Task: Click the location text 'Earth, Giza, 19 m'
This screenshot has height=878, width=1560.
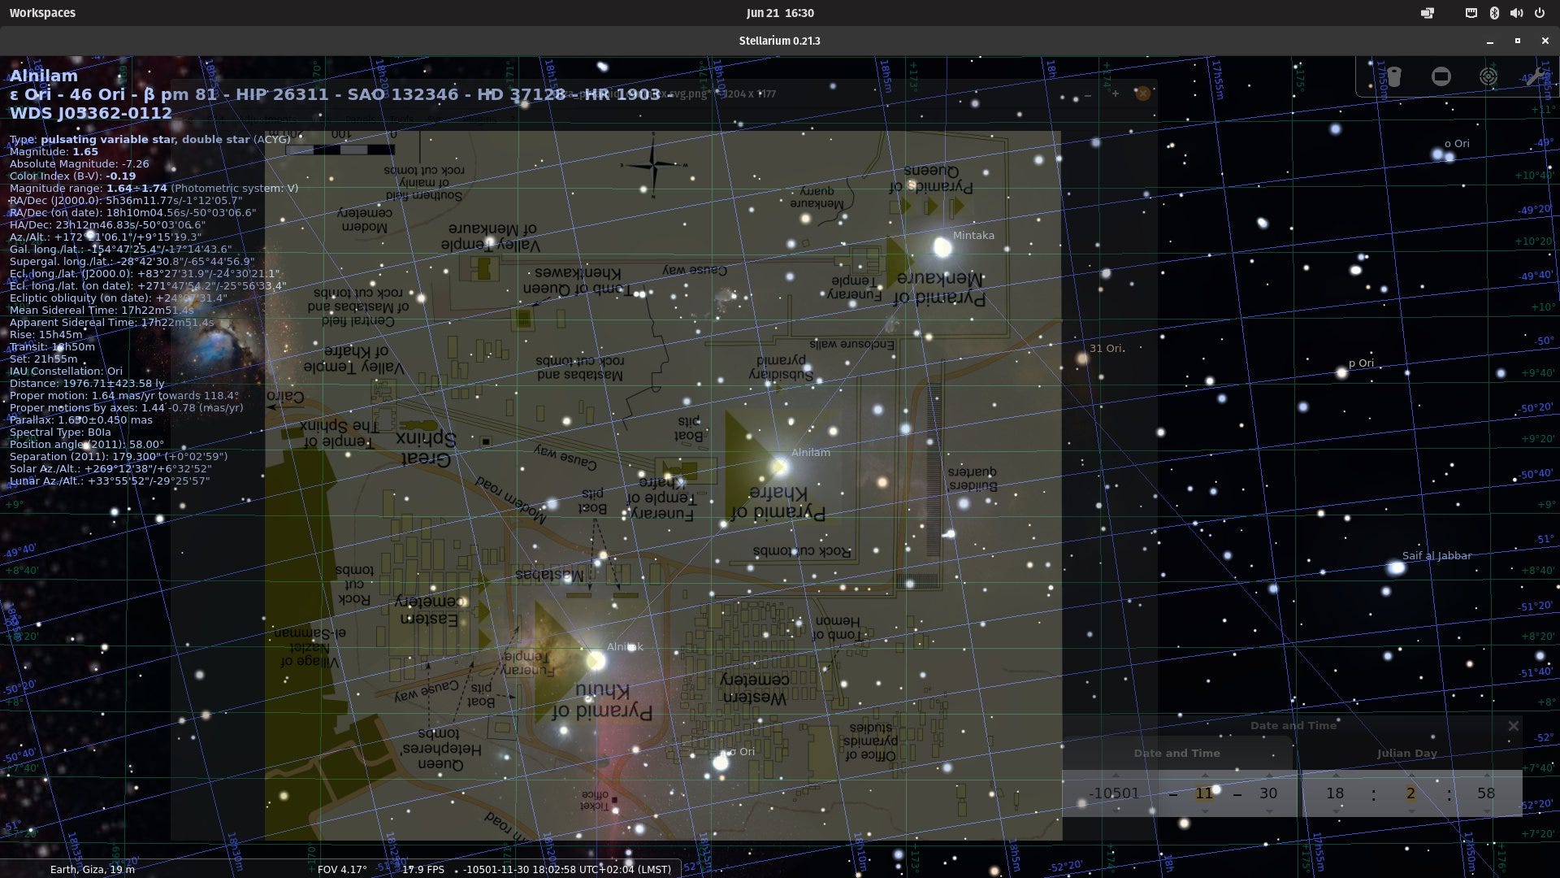Action: [93, 869]
